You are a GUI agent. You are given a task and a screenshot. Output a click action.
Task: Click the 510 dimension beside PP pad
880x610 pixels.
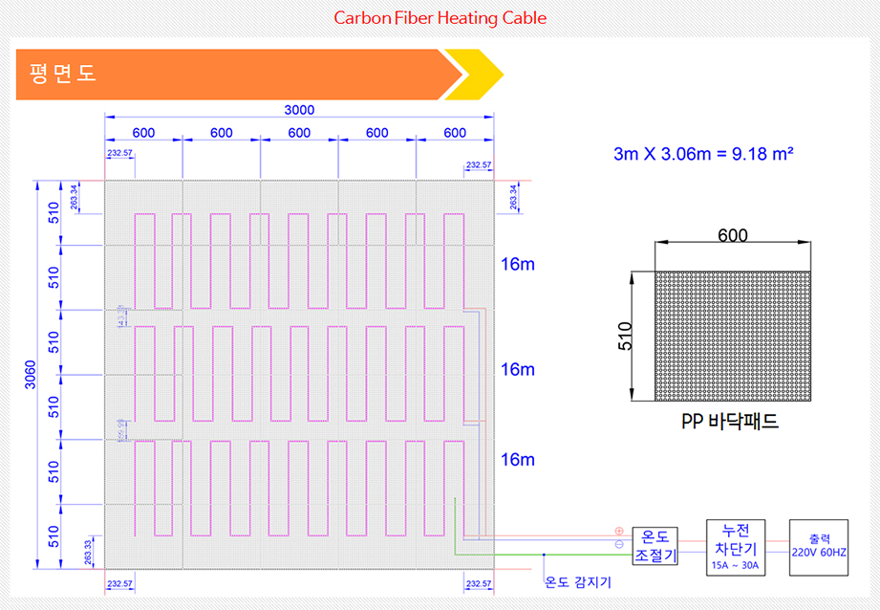click(x=625, y=336)
